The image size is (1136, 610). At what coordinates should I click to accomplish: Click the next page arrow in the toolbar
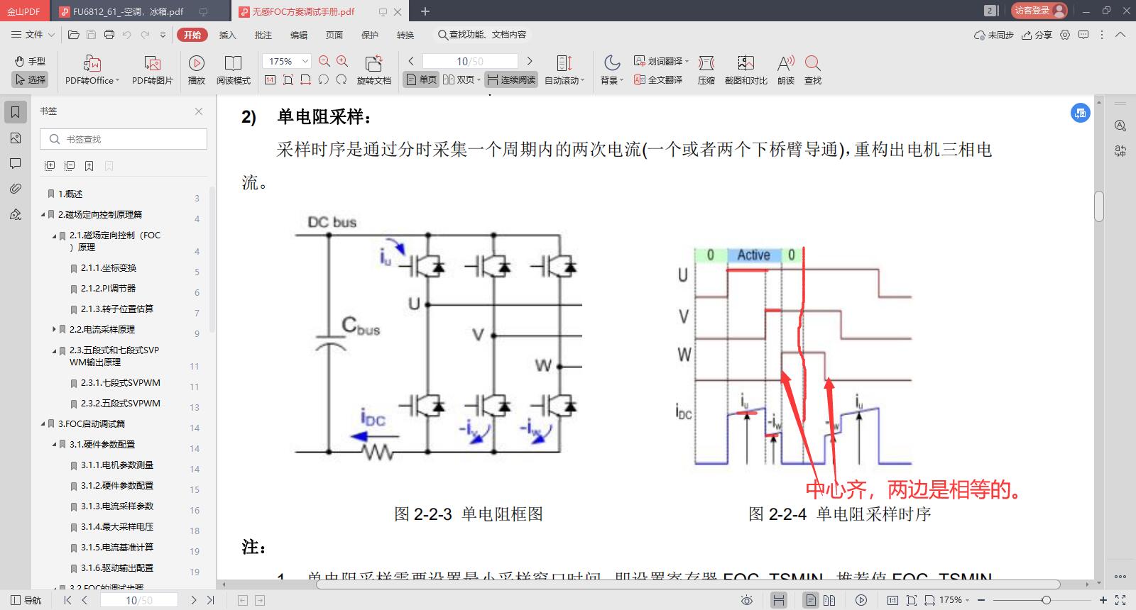coord(529,61)
